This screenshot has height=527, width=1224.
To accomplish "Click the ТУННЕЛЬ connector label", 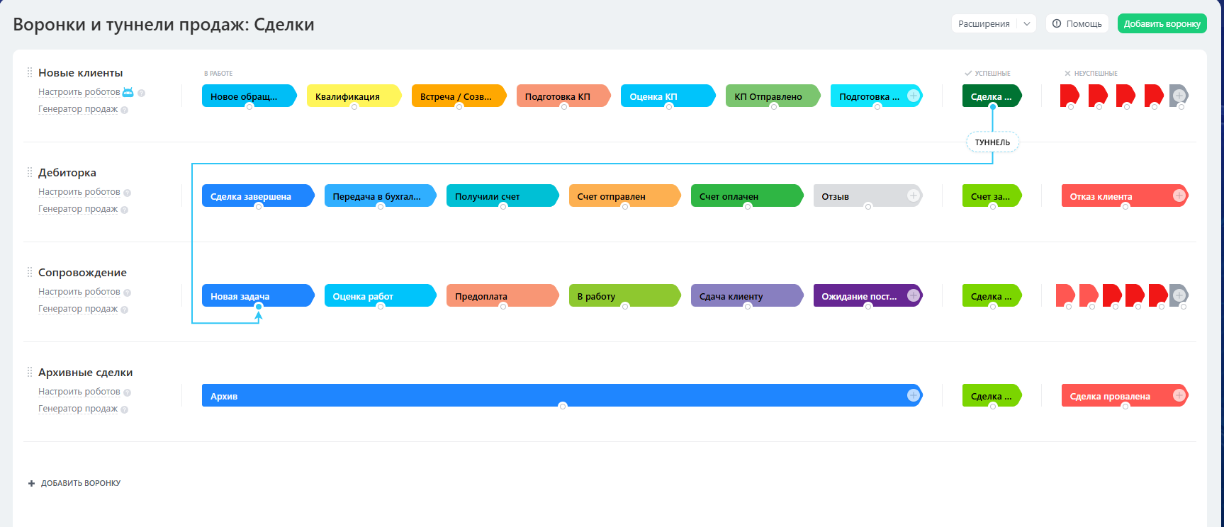I will pyautogui.click(x=992, y=142).
